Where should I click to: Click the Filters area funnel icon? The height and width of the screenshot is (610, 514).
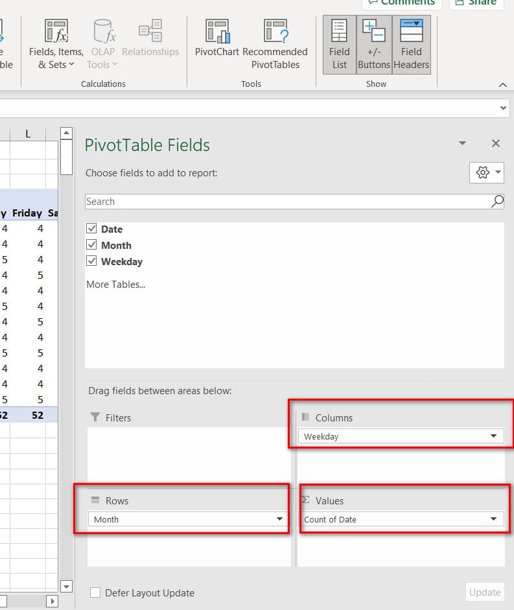click(95, 417)
